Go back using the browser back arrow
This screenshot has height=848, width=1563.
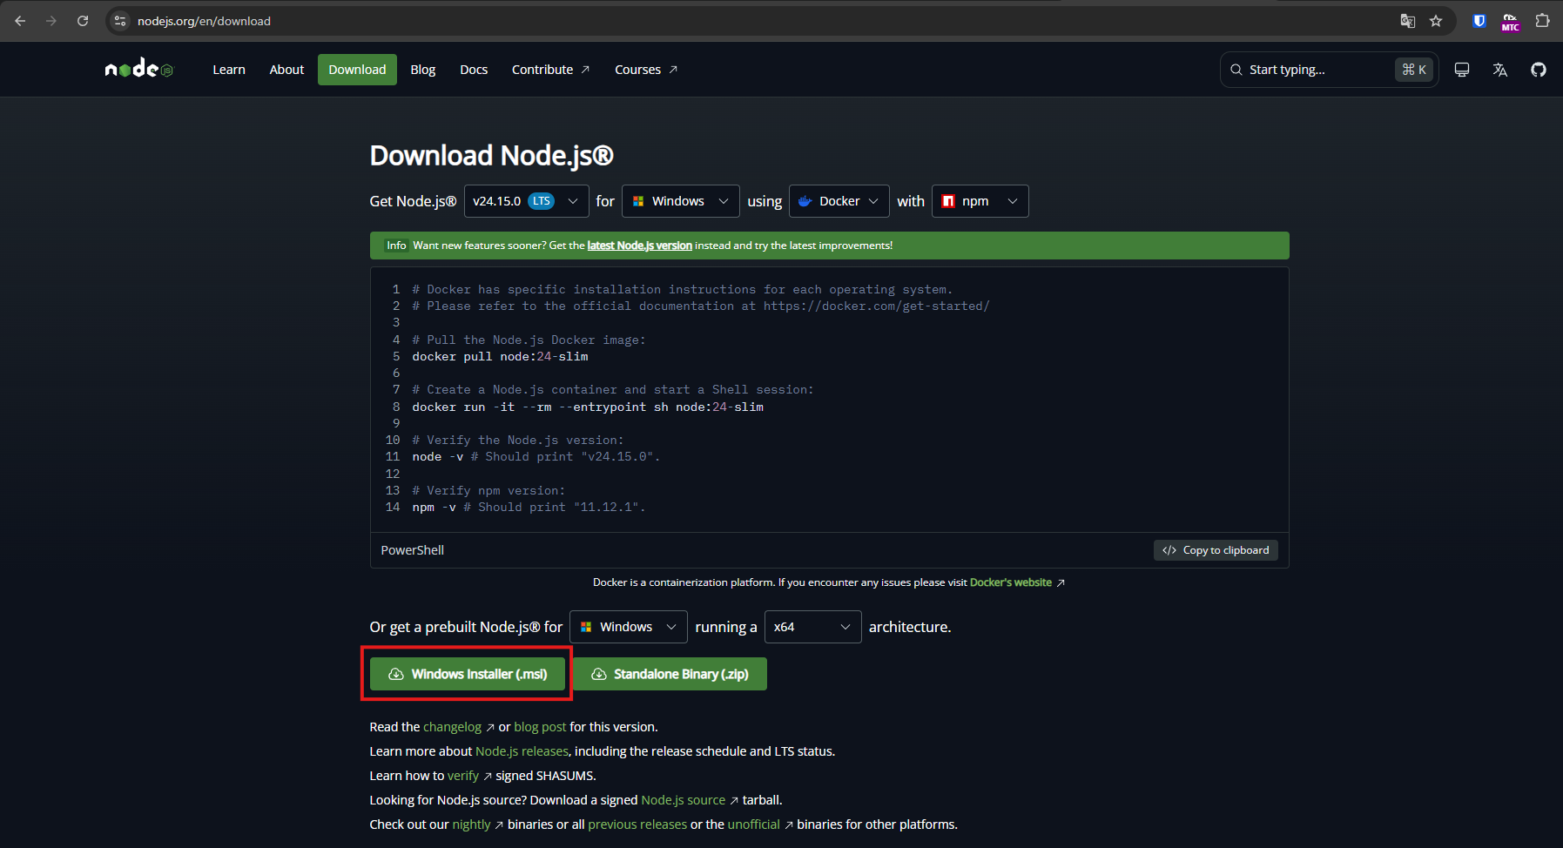tap(20, 21)
